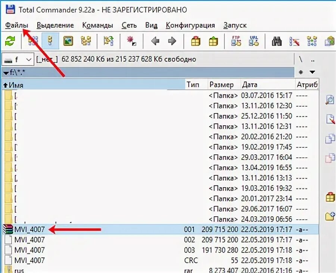Pack files using red-ribbon gift icon
Viewport: 336px width, 273px height.
196,41
